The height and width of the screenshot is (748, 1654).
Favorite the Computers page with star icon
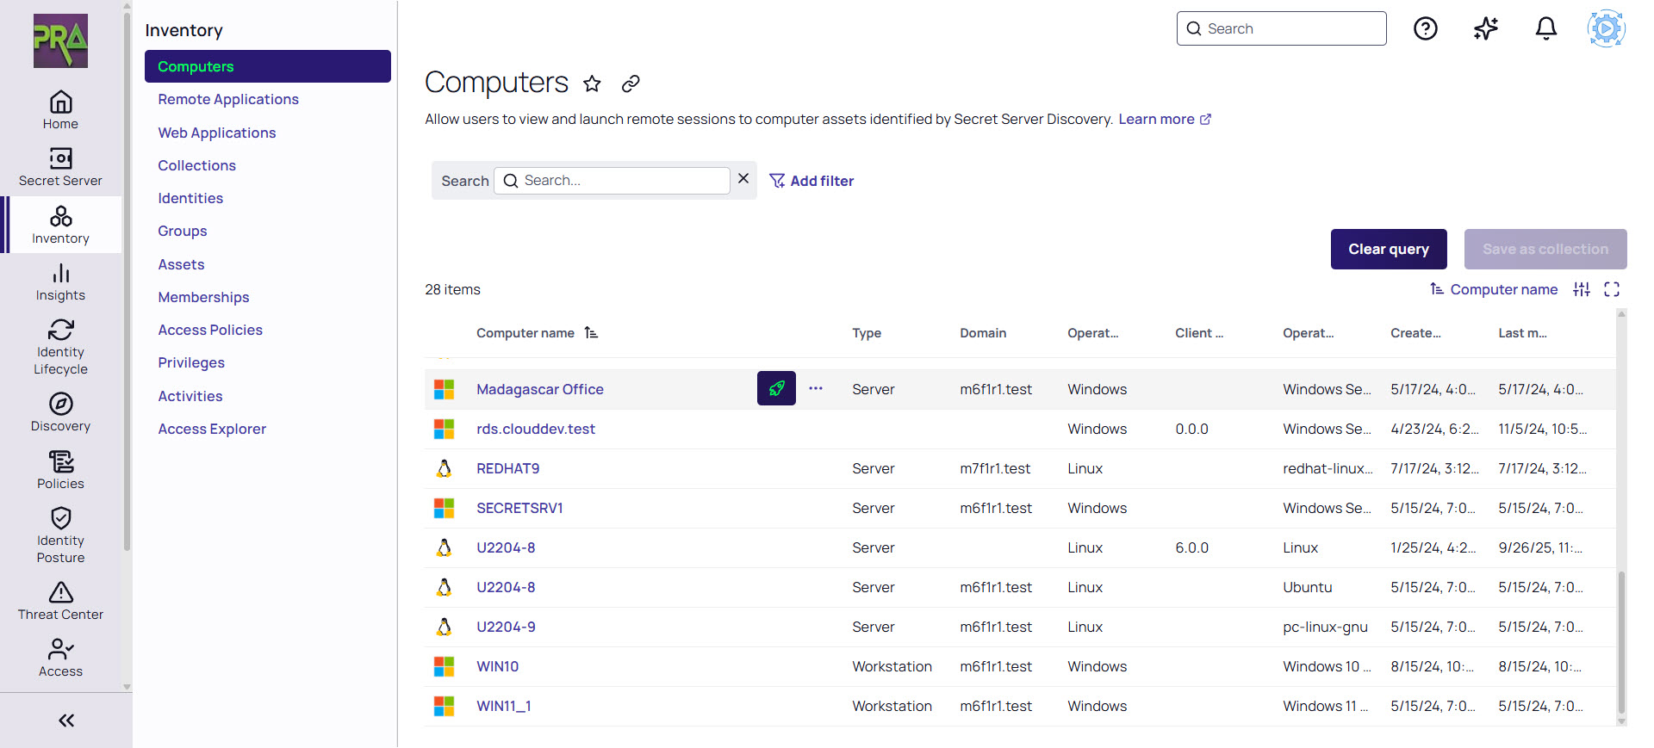click(592, 83)
